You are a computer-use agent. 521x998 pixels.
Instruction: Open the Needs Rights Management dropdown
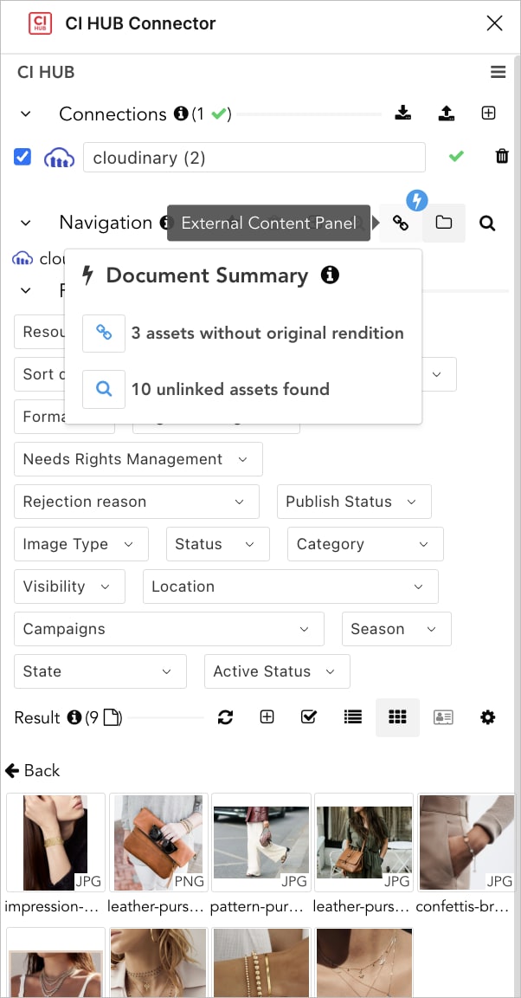click(x=138, y=459)
